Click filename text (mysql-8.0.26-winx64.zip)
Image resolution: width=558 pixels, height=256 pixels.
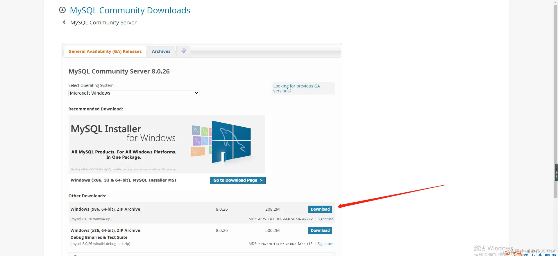pyautogui.click(x=91, y=219)
